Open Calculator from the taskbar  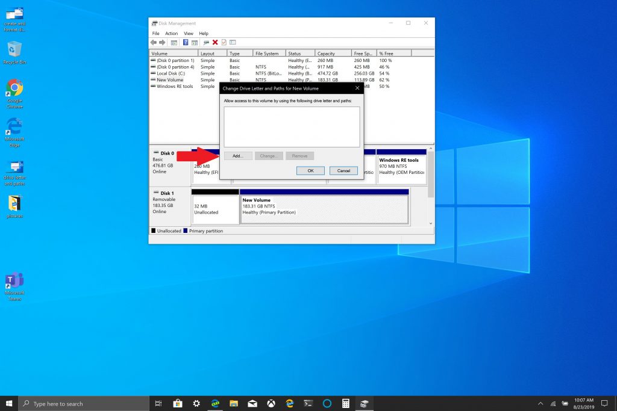tap(345, 403)
